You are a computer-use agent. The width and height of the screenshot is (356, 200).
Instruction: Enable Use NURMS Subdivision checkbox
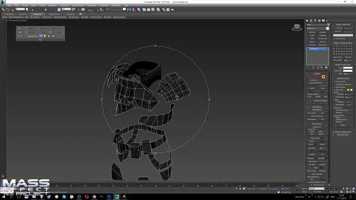coord(334,84)
